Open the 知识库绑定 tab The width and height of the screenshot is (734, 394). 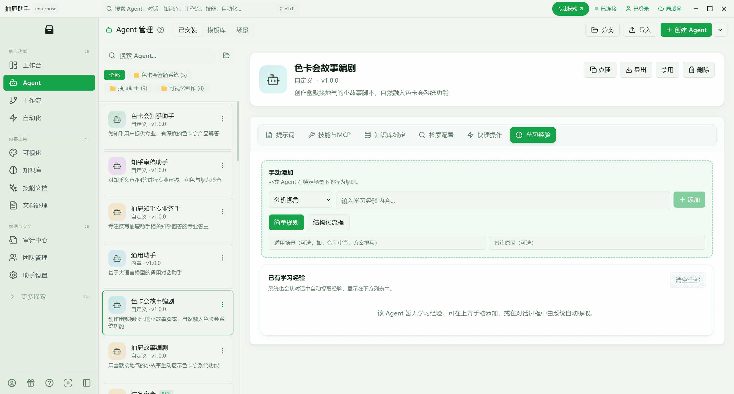(385, 135)
